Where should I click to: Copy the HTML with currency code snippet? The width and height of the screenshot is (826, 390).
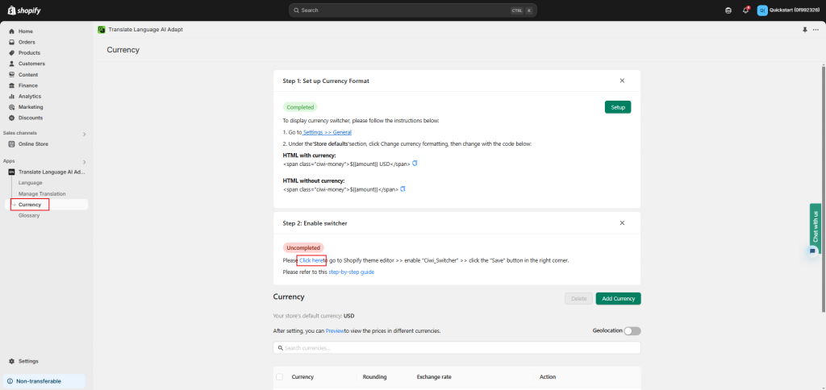415,164
